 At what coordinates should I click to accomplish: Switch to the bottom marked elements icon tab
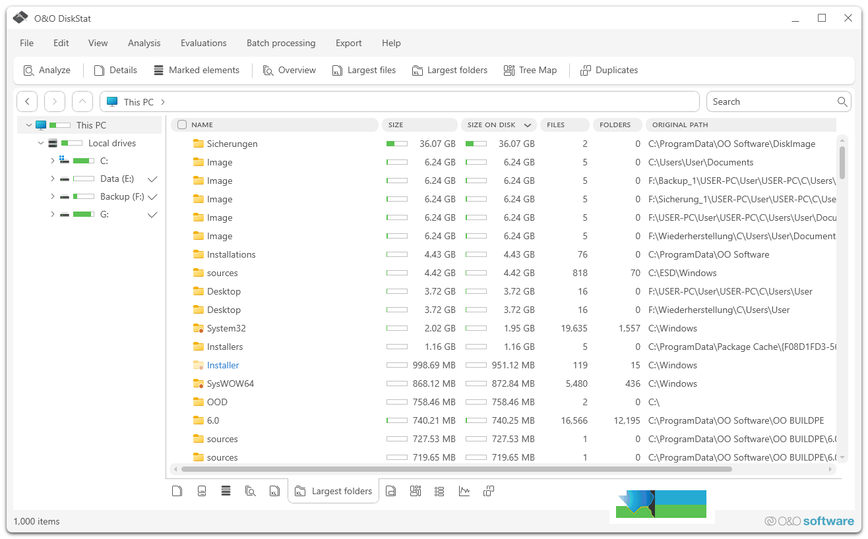(226, 491)
